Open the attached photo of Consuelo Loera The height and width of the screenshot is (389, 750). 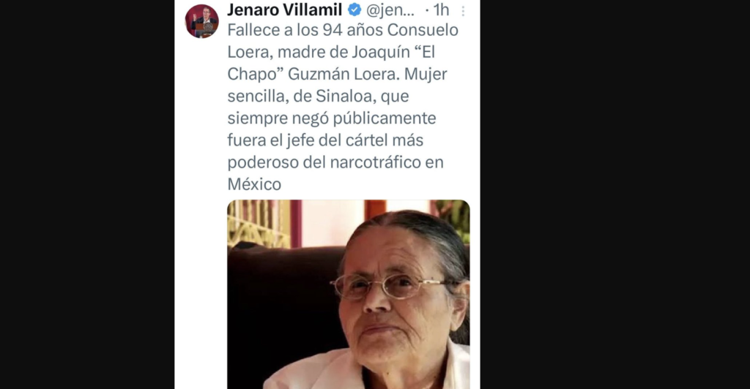tap(348, 294)
